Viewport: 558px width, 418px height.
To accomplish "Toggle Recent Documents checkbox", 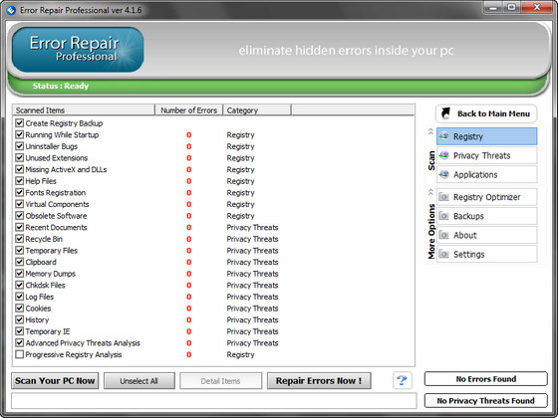I will (20, 227).
